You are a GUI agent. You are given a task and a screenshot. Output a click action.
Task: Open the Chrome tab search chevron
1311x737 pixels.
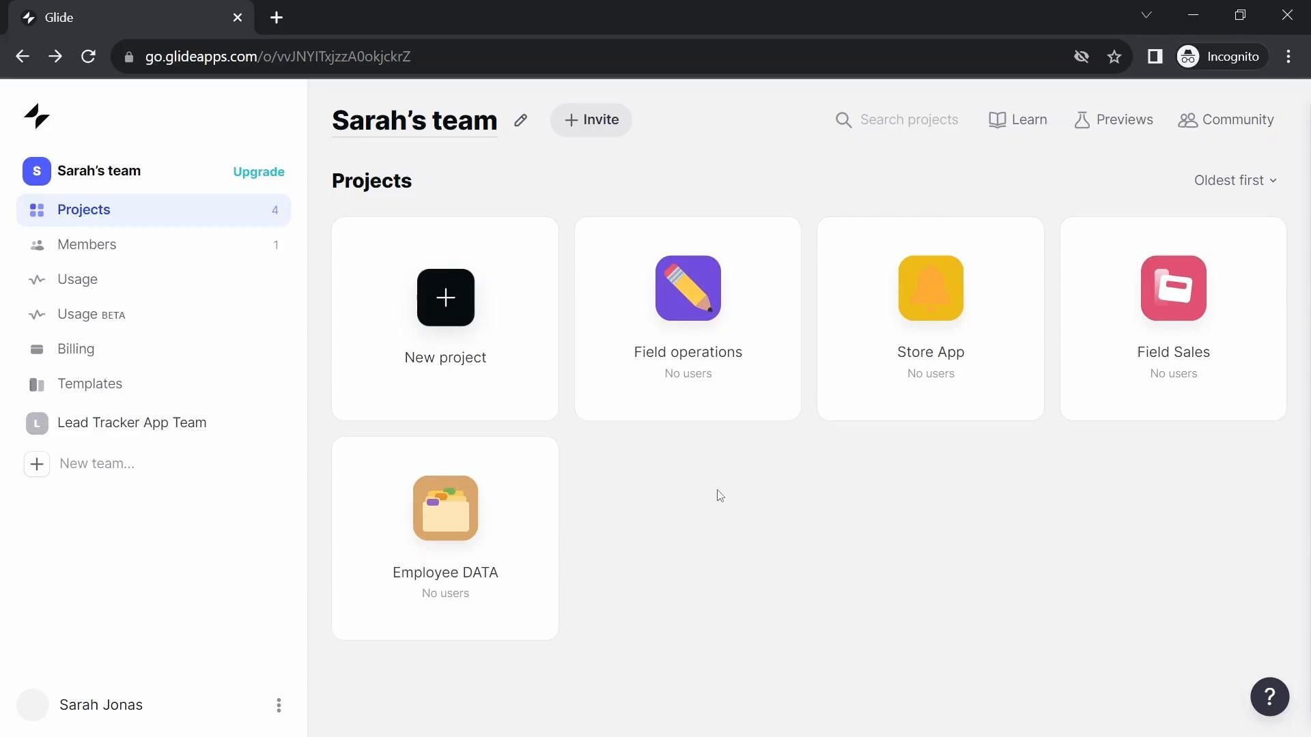1146,15
